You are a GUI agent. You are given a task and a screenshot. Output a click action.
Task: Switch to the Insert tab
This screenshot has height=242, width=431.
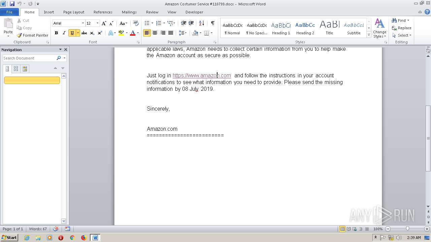(49, 12)
